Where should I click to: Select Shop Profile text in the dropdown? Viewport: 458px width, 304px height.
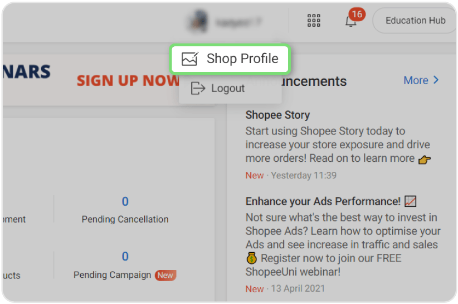pos(242,59)
